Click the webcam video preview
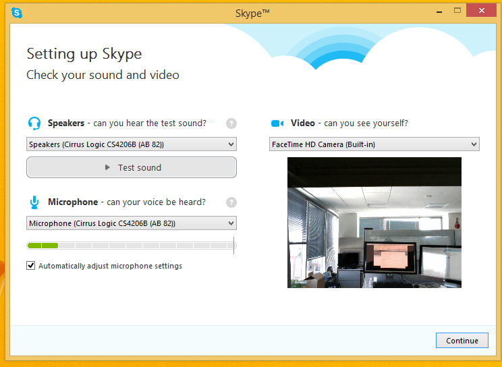 tap(374, 223)
